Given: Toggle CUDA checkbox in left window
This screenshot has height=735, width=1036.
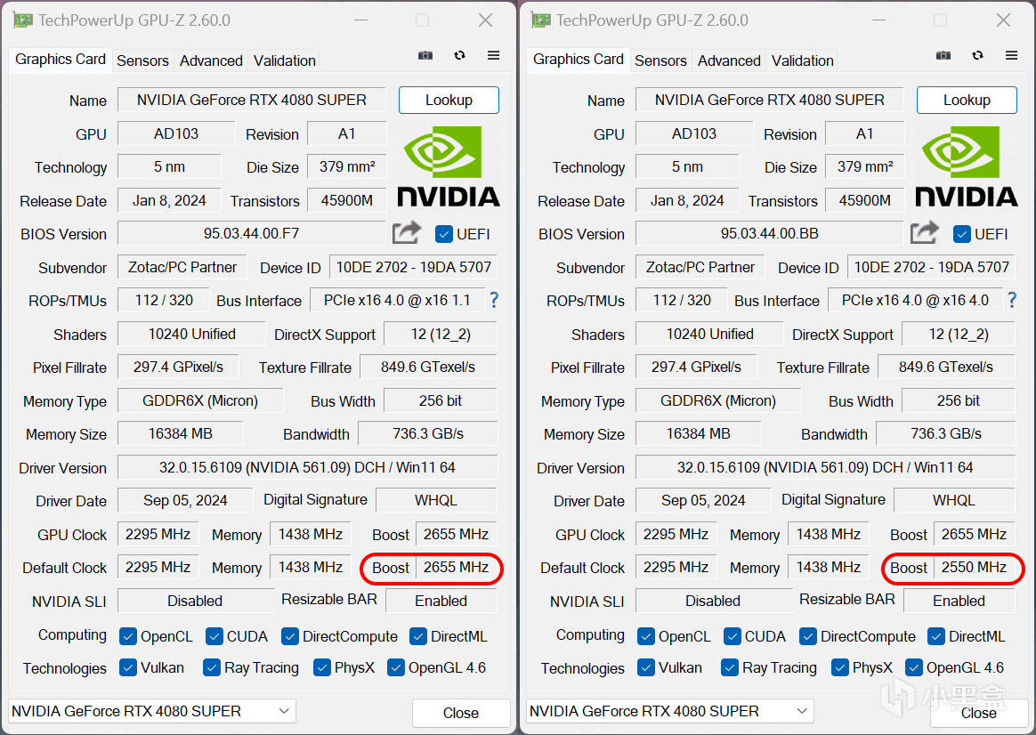Looking at the screenshot, I should [214, 636].
